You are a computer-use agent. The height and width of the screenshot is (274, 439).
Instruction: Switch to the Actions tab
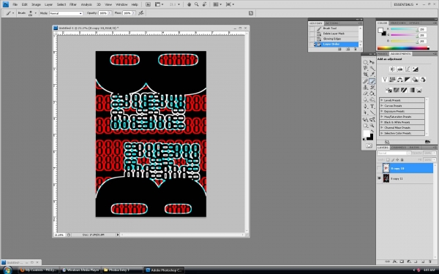pos(332,23)
